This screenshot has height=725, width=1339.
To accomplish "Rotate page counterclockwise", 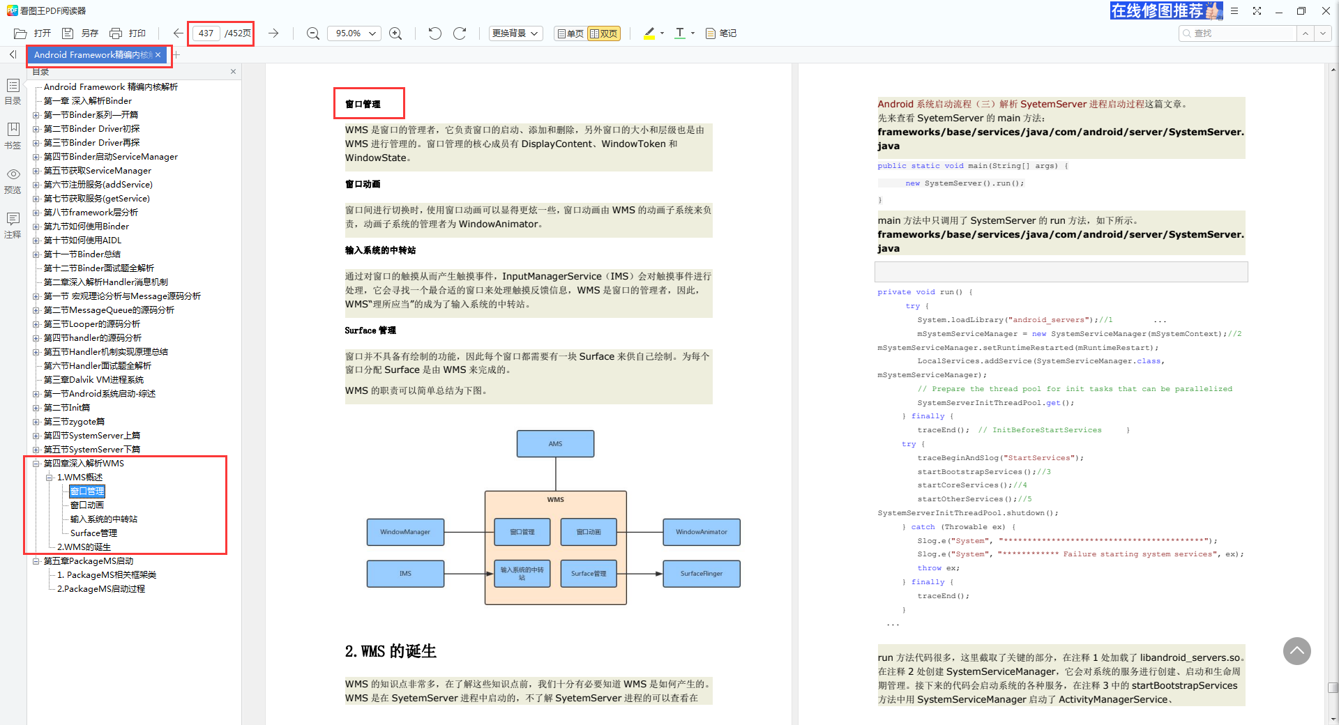I will [435, 33].
